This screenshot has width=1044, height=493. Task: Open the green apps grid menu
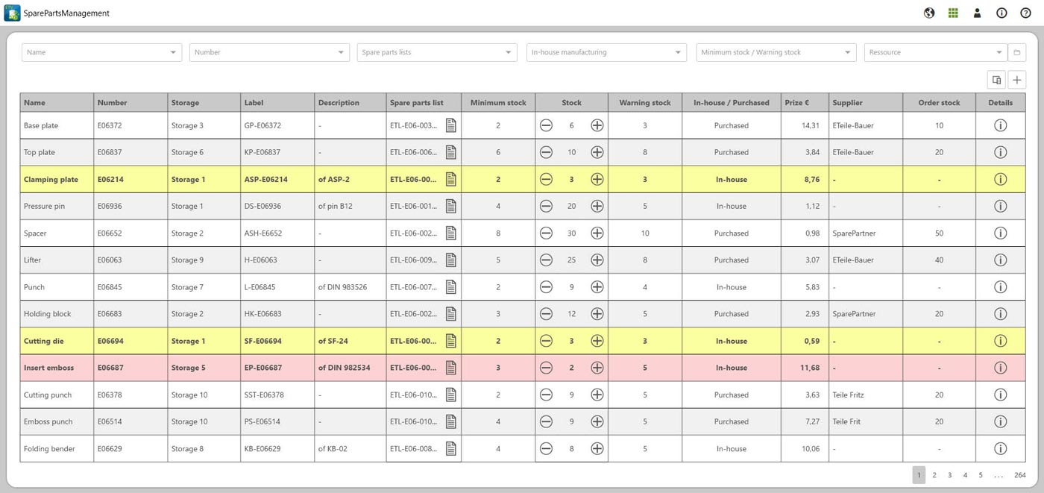coord(953,13)
